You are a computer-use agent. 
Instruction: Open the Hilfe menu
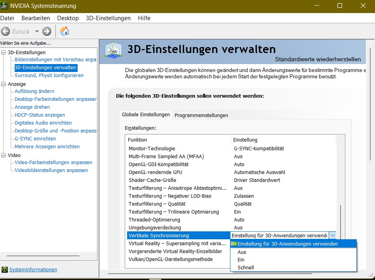[x=144, y=18]
